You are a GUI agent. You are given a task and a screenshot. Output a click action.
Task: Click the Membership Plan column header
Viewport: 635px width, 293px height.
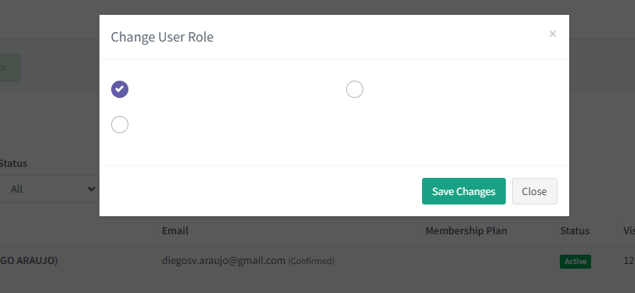click(x=466, y=231)
